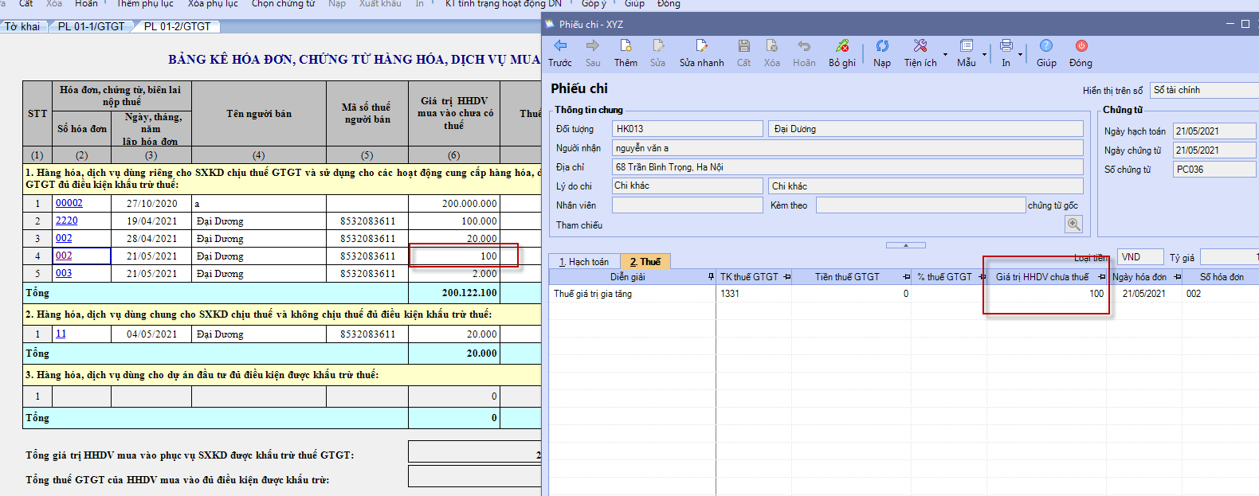Switch to PL 01-2/GTGT tab

pos(178,26)
